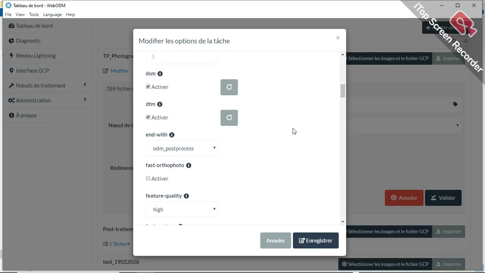485x273 pixels.
Task: Click Annuler in the options dialog
Action: click(x=275, y=240)
